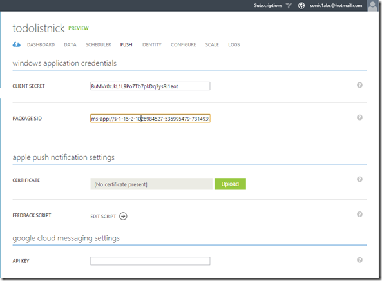Click the API KEY label

[21, 261]
